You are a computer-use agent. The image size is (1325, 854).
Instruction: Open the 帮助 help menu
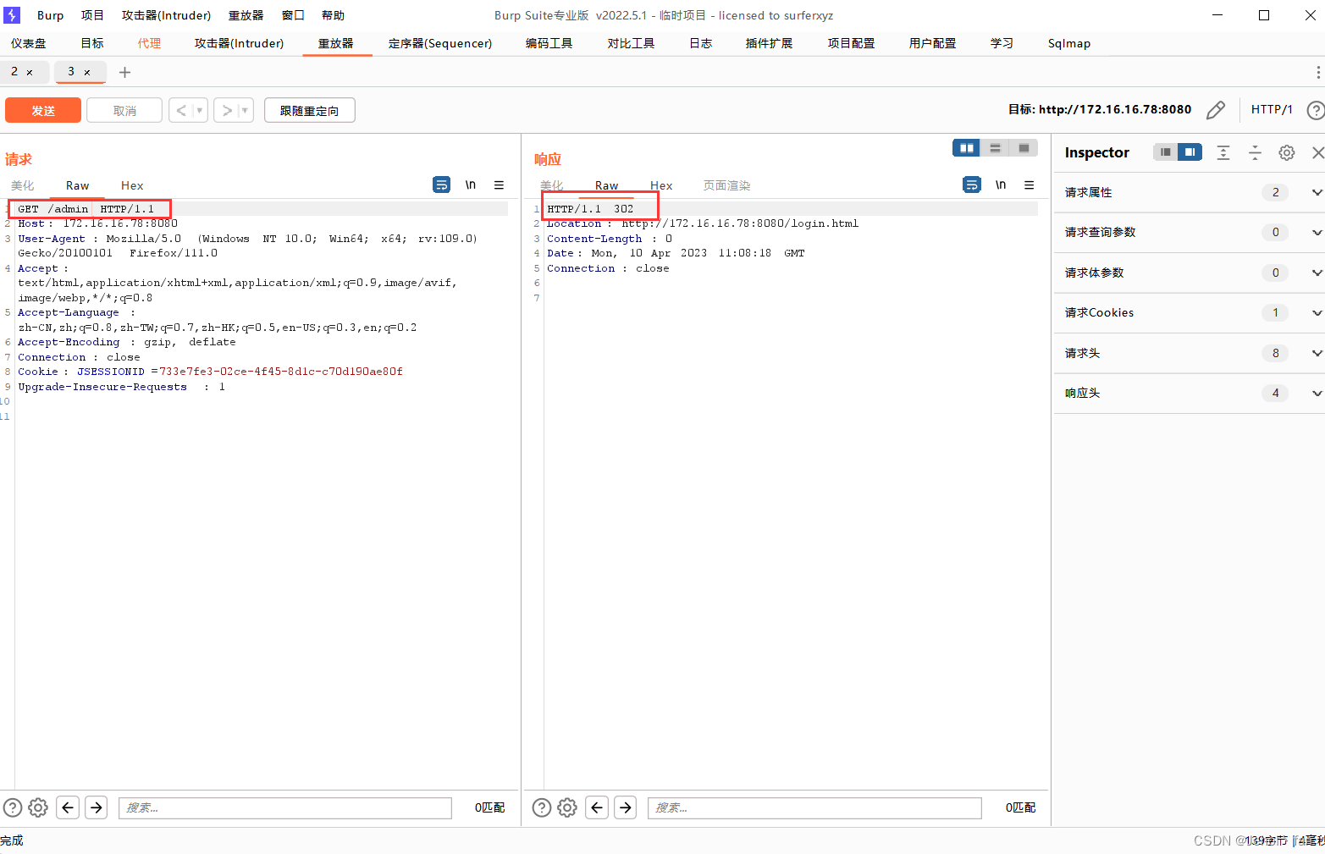tap(333, 15)
